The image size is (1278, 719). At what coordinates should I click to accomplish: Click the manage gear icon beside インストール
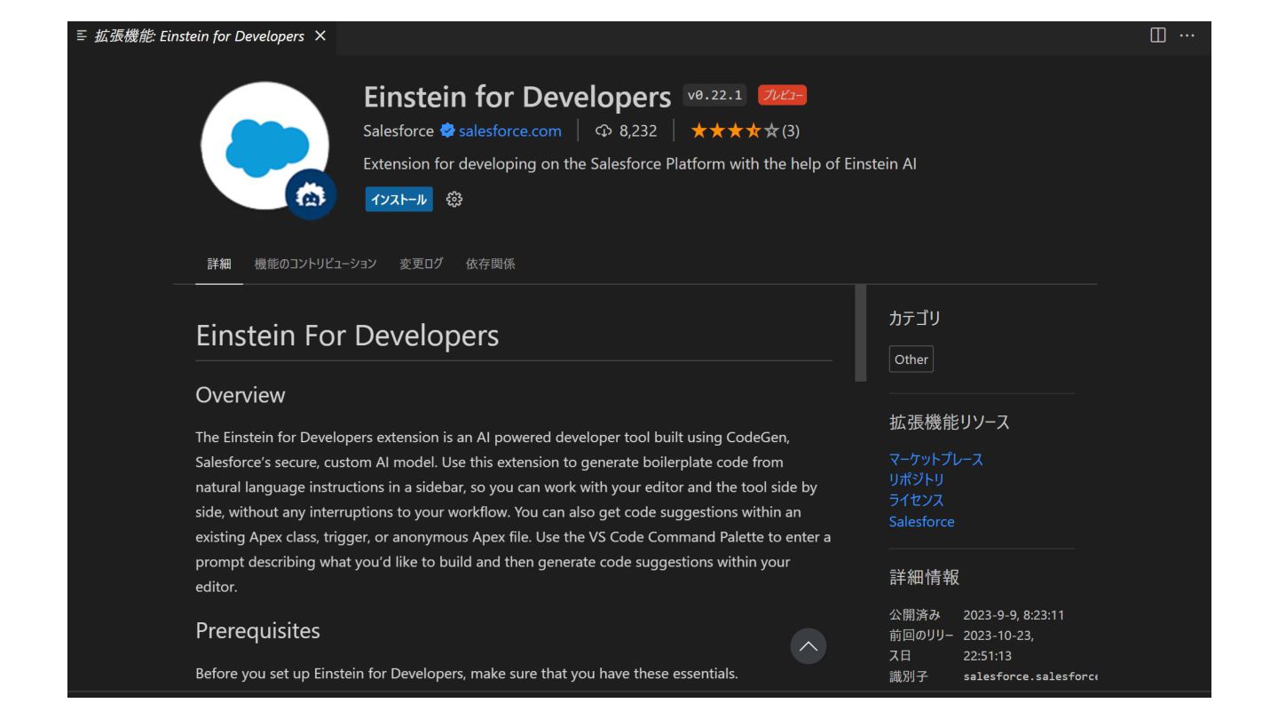click(454, 200)
